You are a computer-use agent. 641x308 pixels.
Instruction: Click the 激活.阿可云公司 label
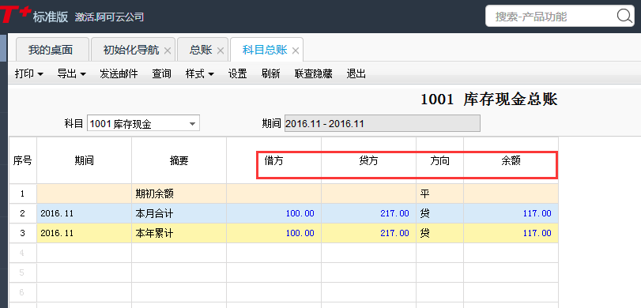coord(109,17)
